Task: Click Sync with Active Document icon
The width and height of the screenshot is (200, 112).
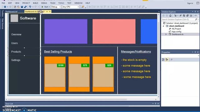Action: tap(181, 16)
